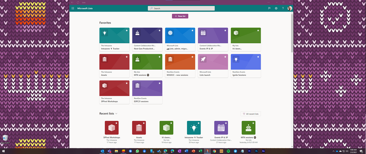The height and width of the screenshot is (154, 366).
Task: Create a list with the New list button
Action: point(180,16)
